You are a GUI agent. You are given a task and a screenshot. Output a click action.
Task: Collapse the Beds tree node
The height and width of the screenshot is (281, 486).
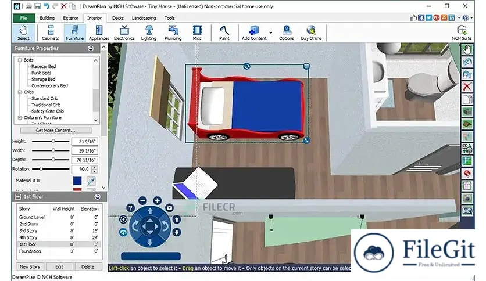click(x=20, y=60)
